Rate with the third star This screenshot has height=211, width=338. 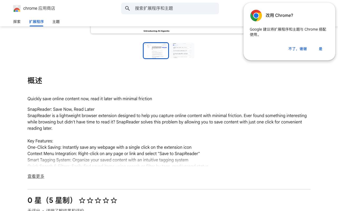[98, 200]
